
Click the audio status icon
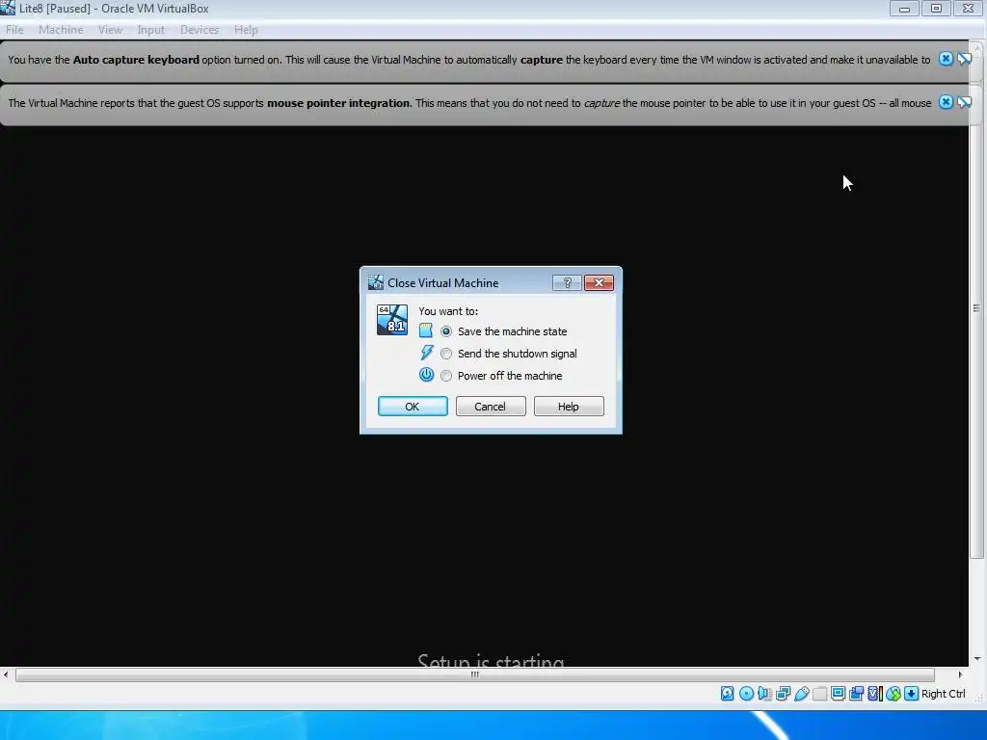click(x=764, y=694)
